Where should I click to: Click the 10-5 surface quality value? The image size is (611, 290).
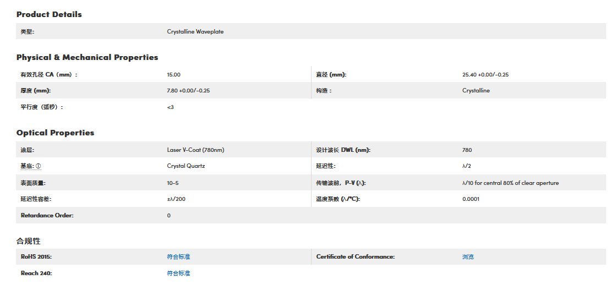tap(173, 183)
